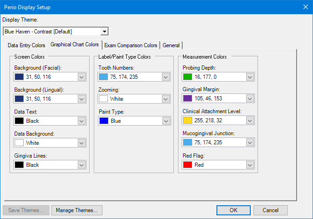Screen dimensions: 313x219
Task: Switch to Data Entry Colors tab
Action: click(27, 45)
